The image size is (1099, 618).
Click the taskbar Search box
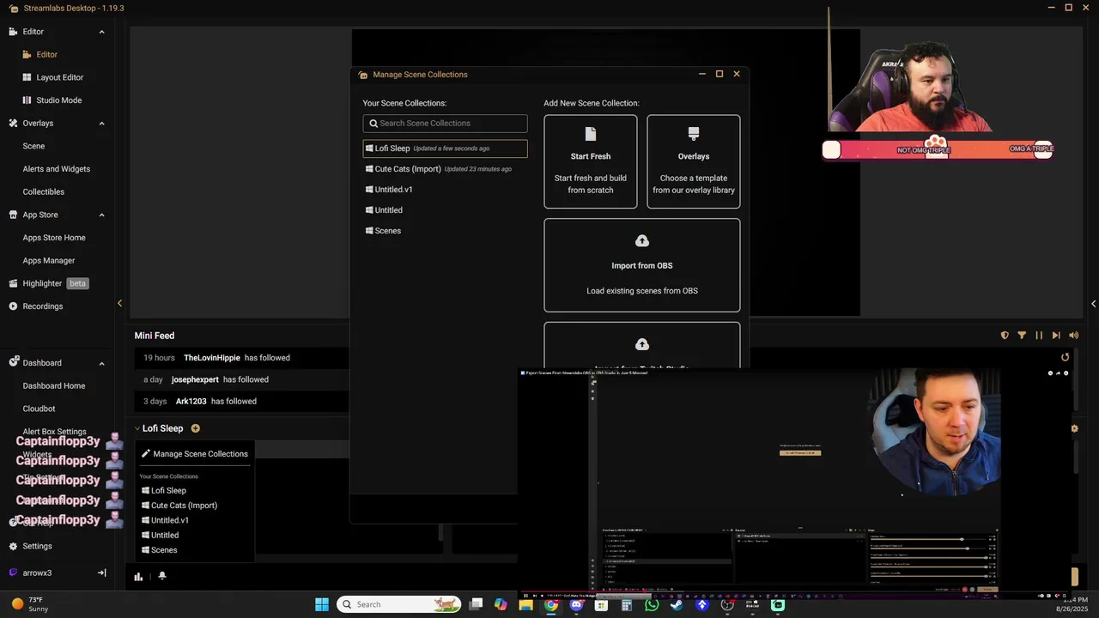click(398, 604)
